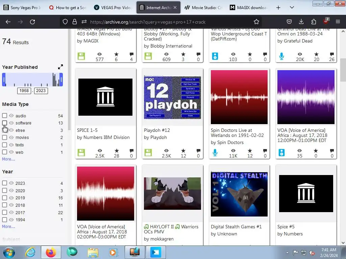
Task: Check the etree media type filter
Action: (x=4, y=130)
